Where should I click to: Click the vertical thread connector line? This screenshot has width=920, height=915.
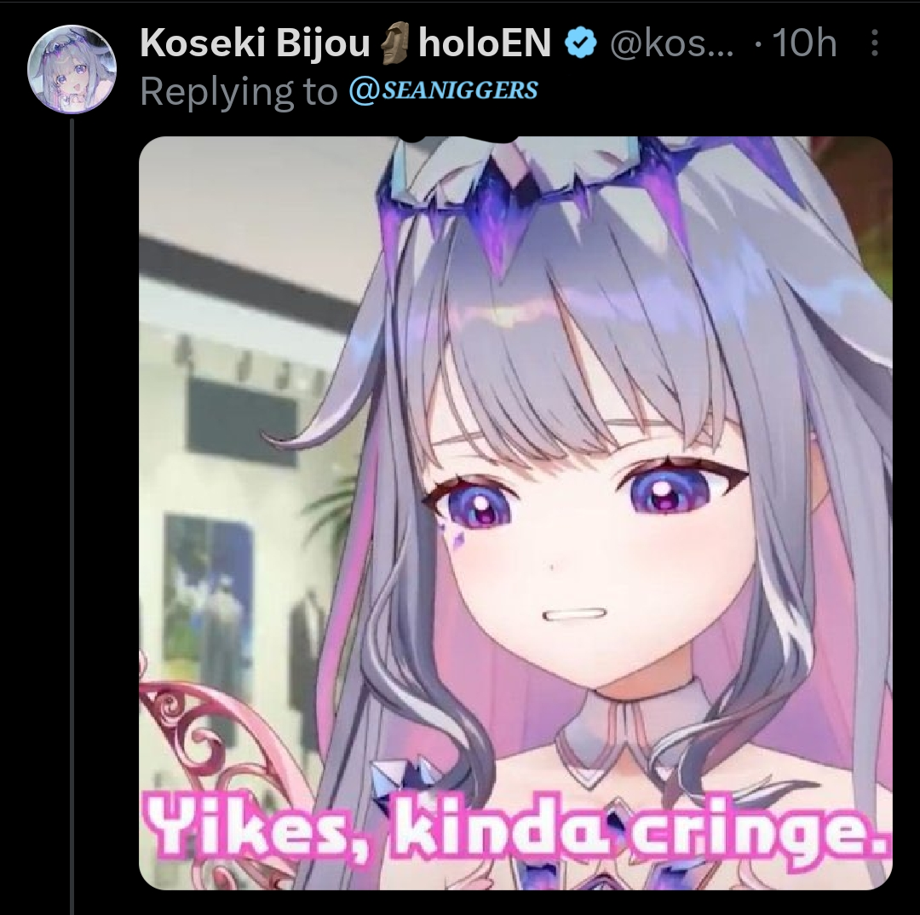click(x=72, y=516)
